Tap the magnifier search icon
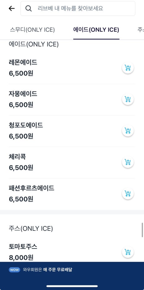Image resolution: width=144 pixels, height=290 pixels. [28, 8]
